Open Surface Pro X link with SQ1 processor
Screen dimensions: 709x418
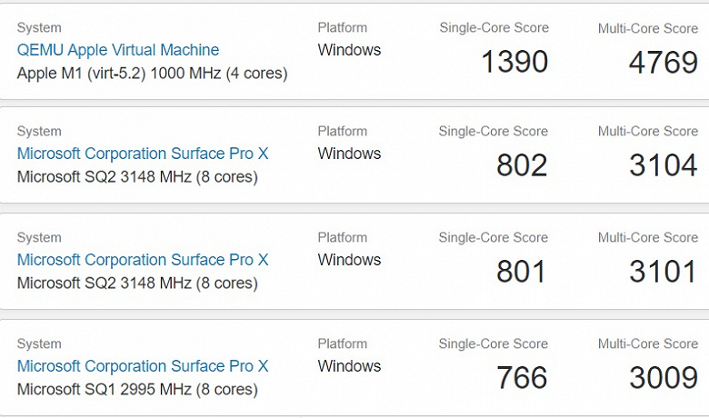point(143,366)
